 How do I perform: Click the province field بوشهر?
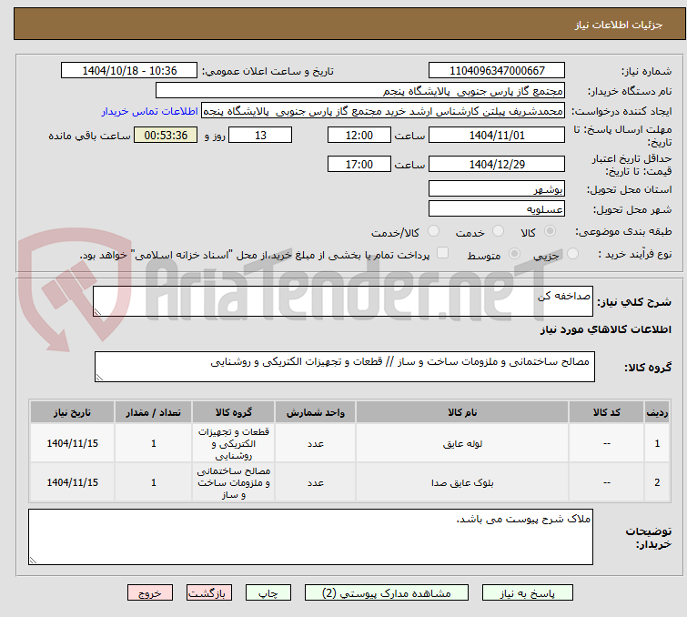[x=497, y=189]
